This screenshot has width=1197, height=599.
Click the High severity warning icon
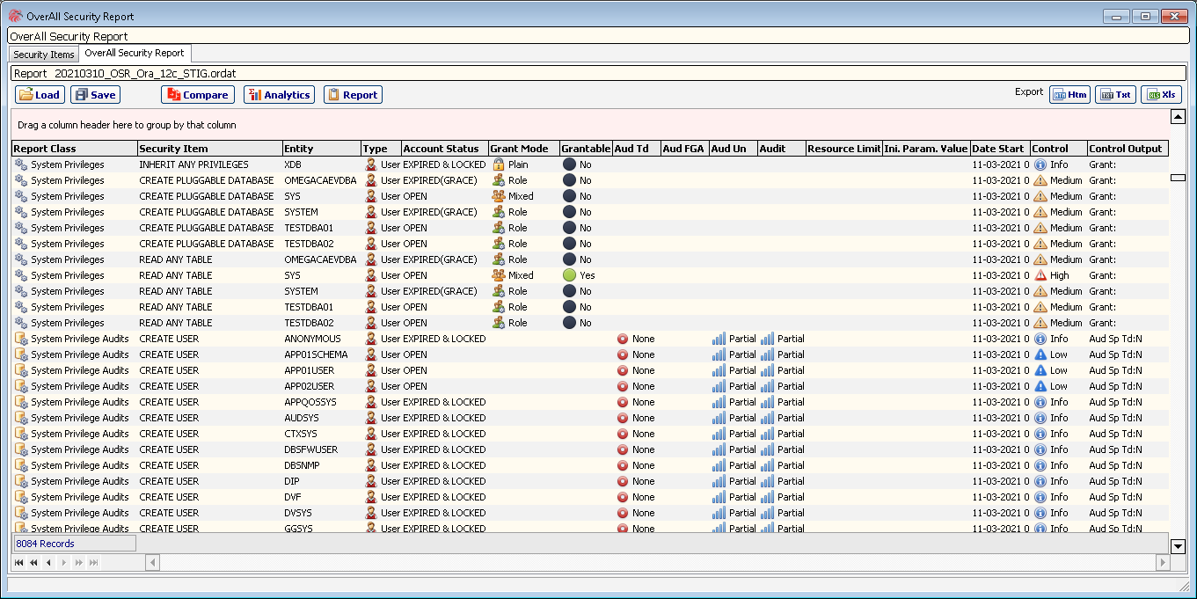1040,275
